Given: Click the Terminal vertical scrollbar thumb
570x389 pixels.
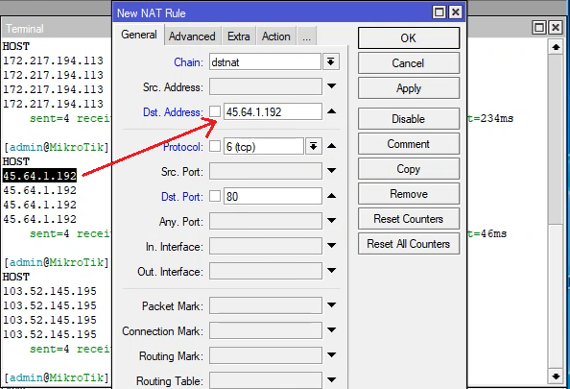Looking at the screenshot, I should tap(556, 139).
